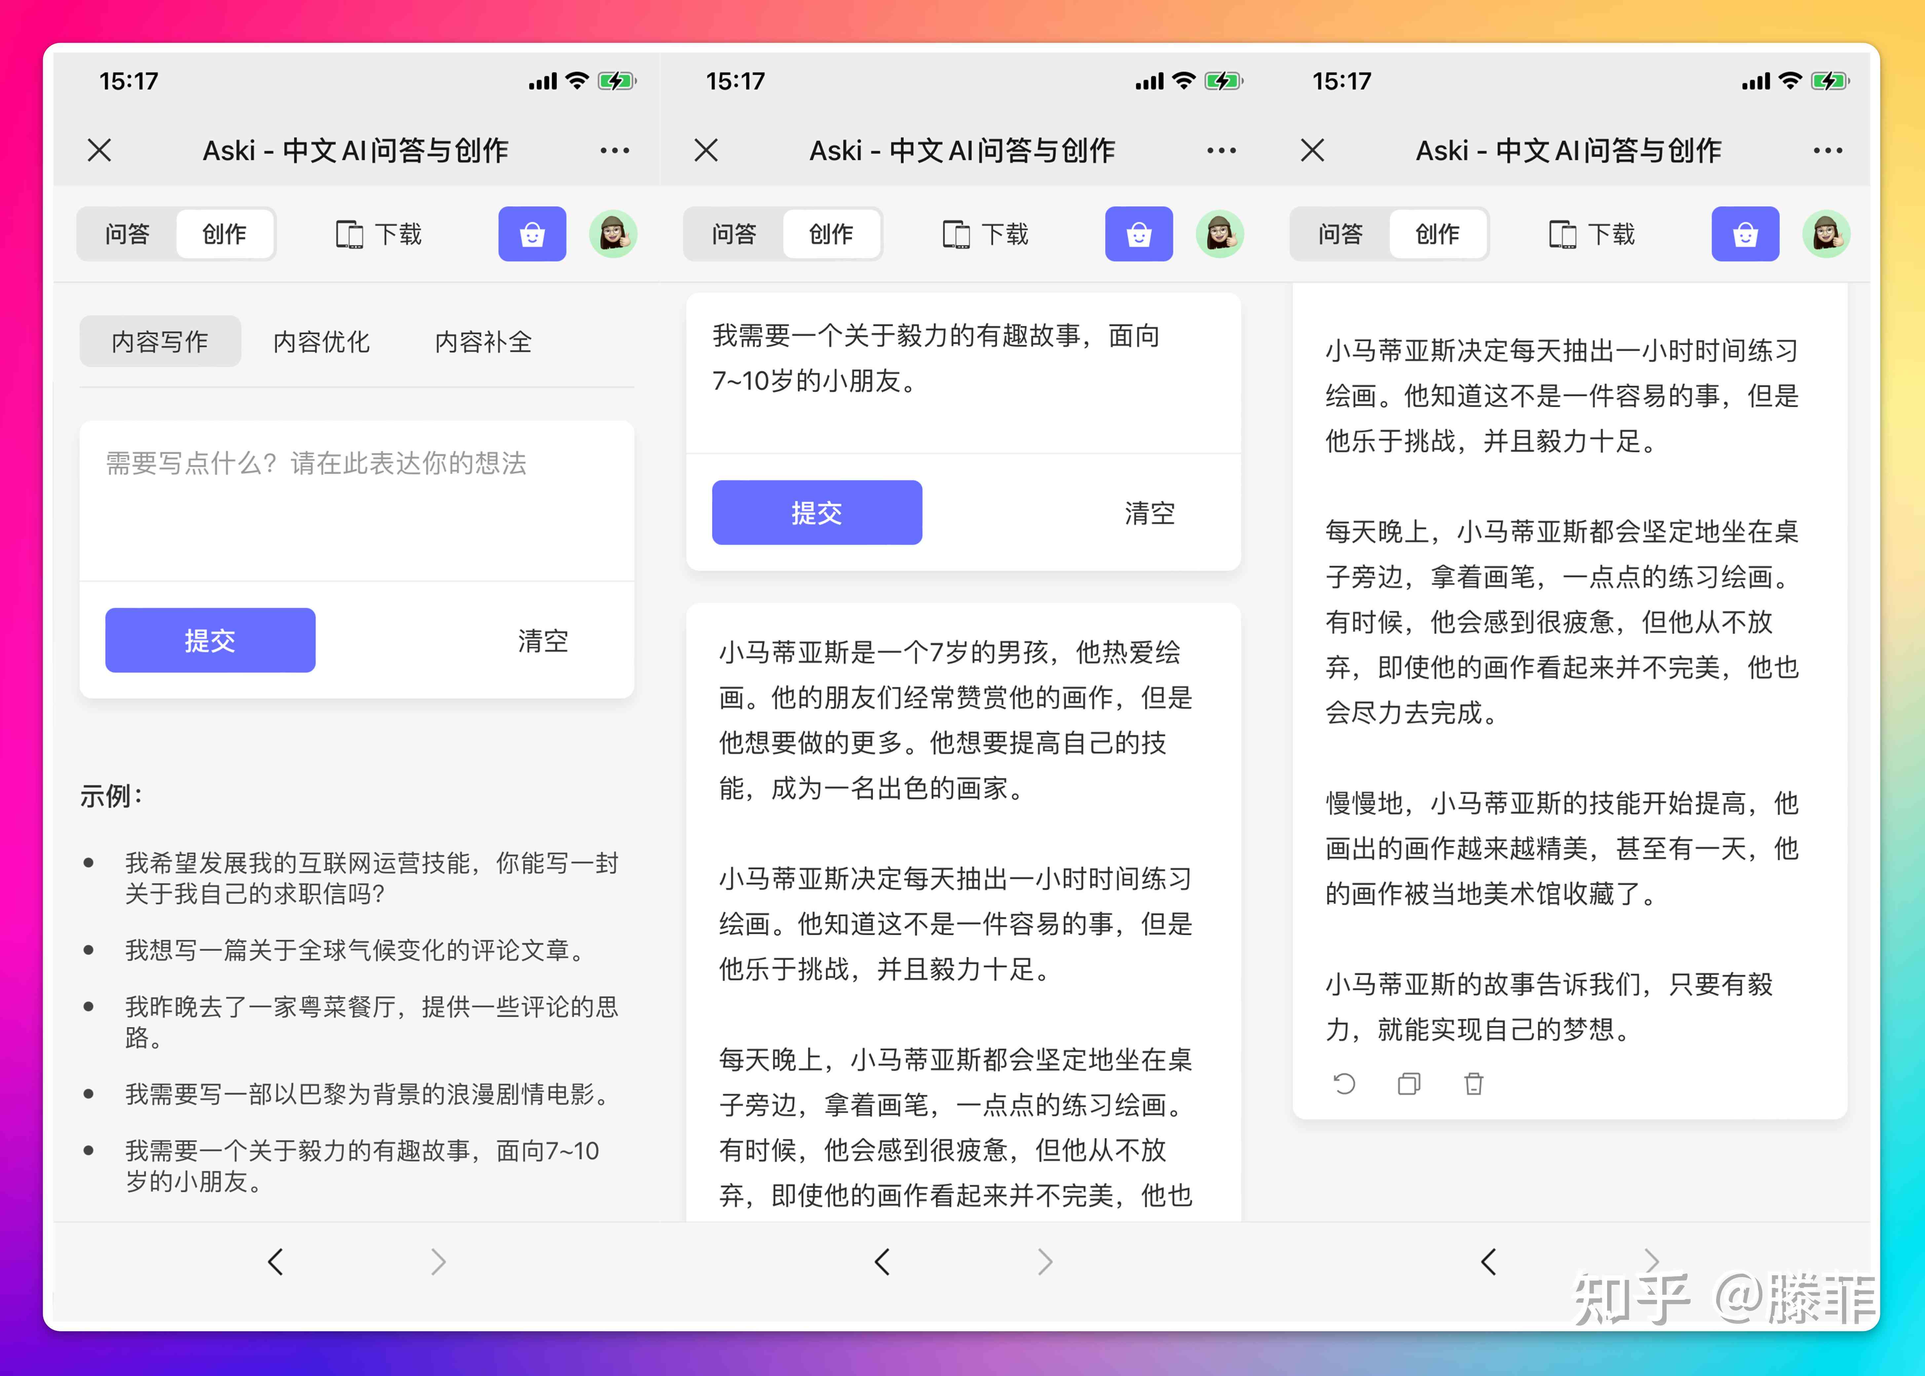Image resolution: width=1925 pixels, height=1376 pixels.
Task: Click the content input field
Action: tap(358, 506)
